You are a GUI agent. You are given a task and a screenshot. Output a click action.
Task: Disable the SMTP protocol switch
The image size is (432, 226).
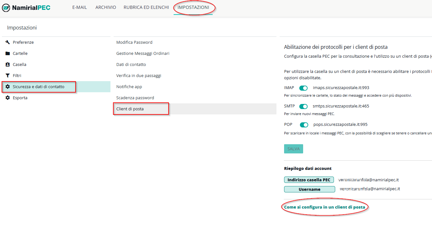click(x=303, y=107)
